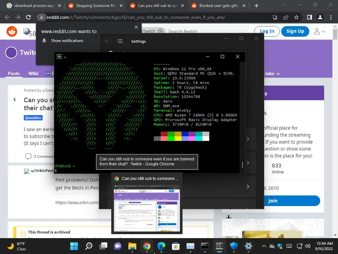Switch to Google Chrome in the taskbar

coord(147,246)
